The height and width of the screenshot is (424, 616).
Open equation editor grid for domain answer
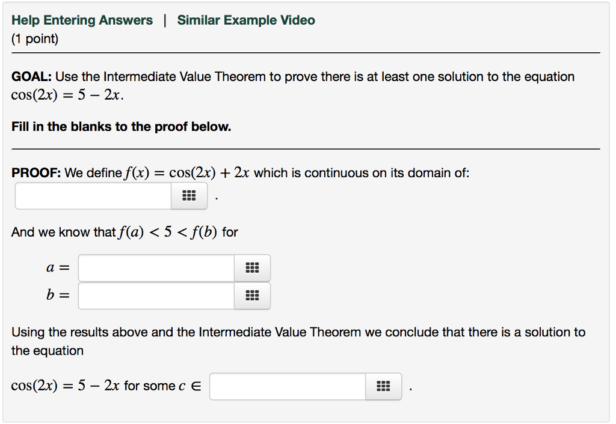tap(189, 196)
